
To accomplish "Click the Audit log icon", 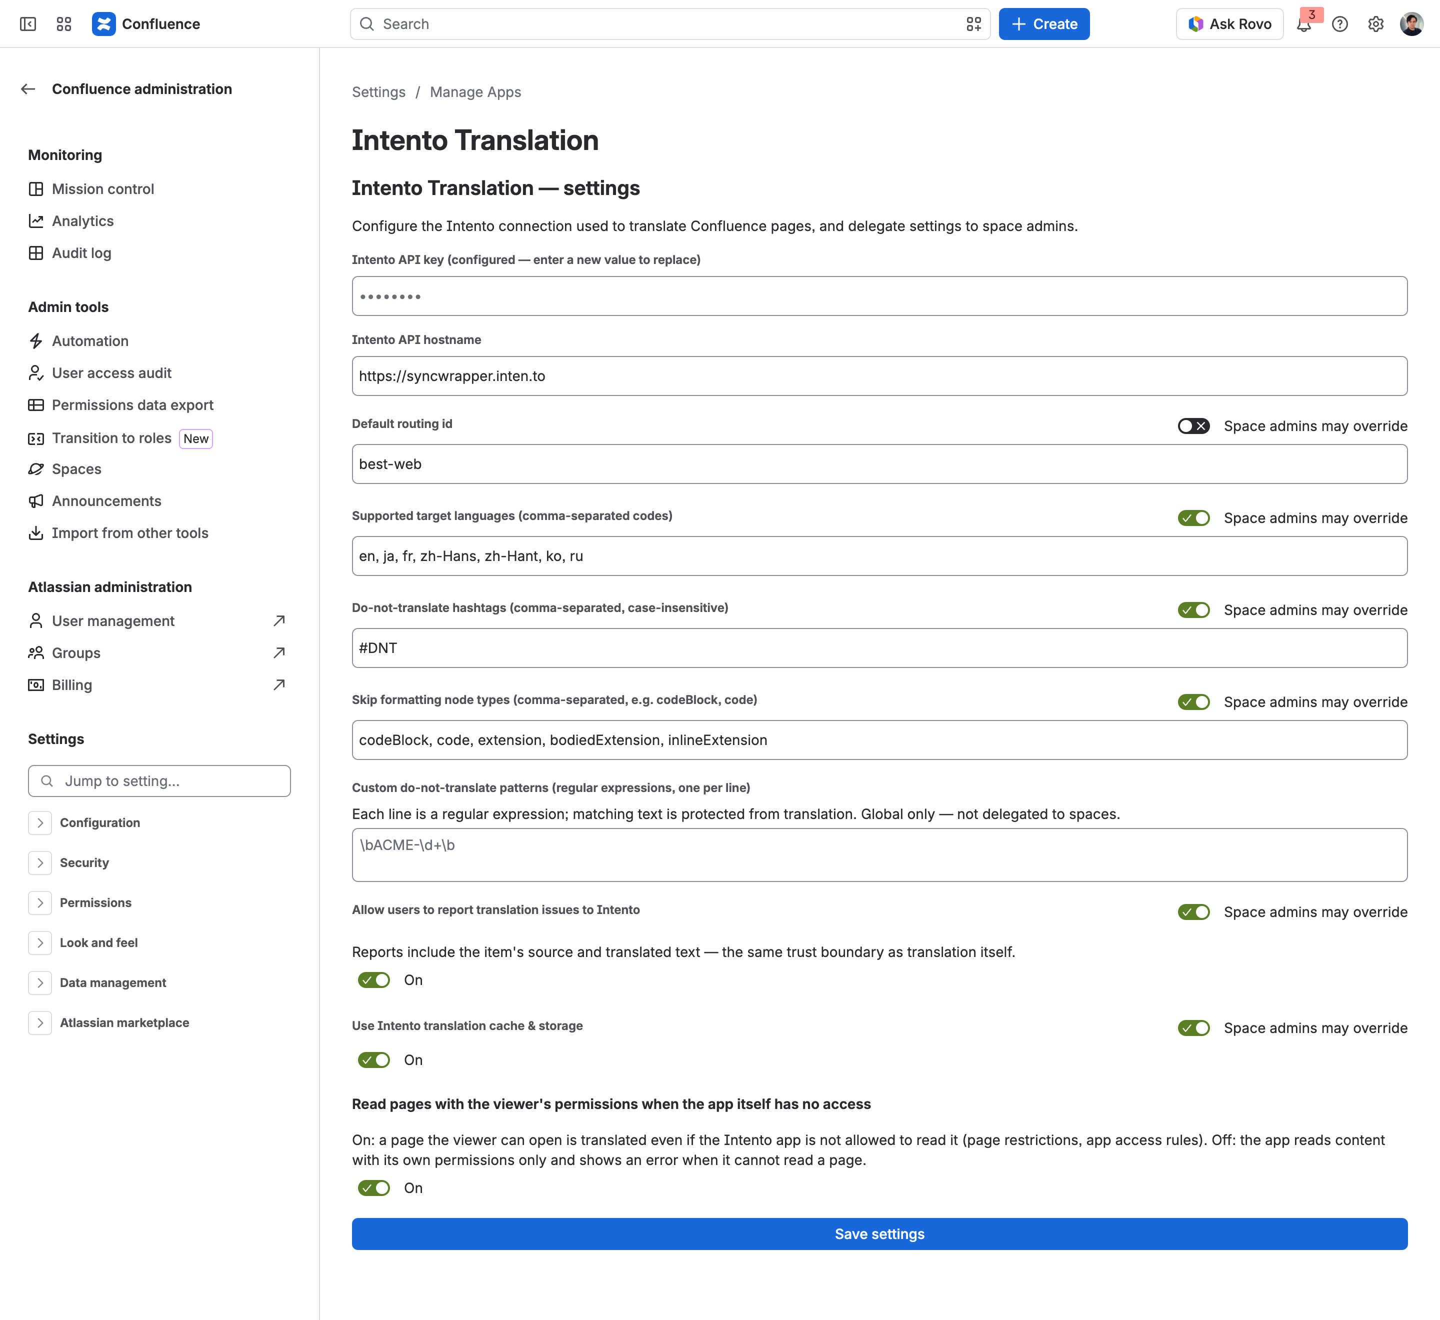I will tap(35, 253).
